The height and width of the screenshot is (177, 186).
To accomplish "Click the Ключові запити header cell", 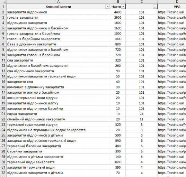I will pos(58,7).
